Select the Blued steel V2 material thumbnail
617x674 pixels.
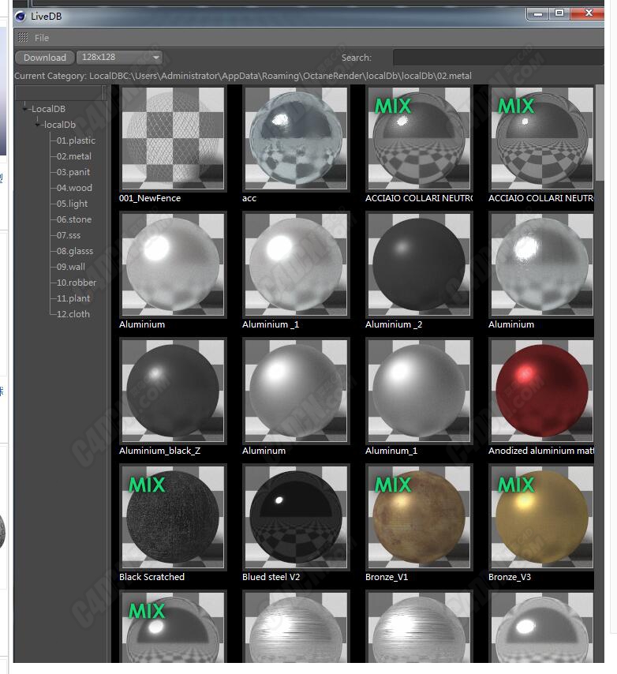tap(296, 517)
